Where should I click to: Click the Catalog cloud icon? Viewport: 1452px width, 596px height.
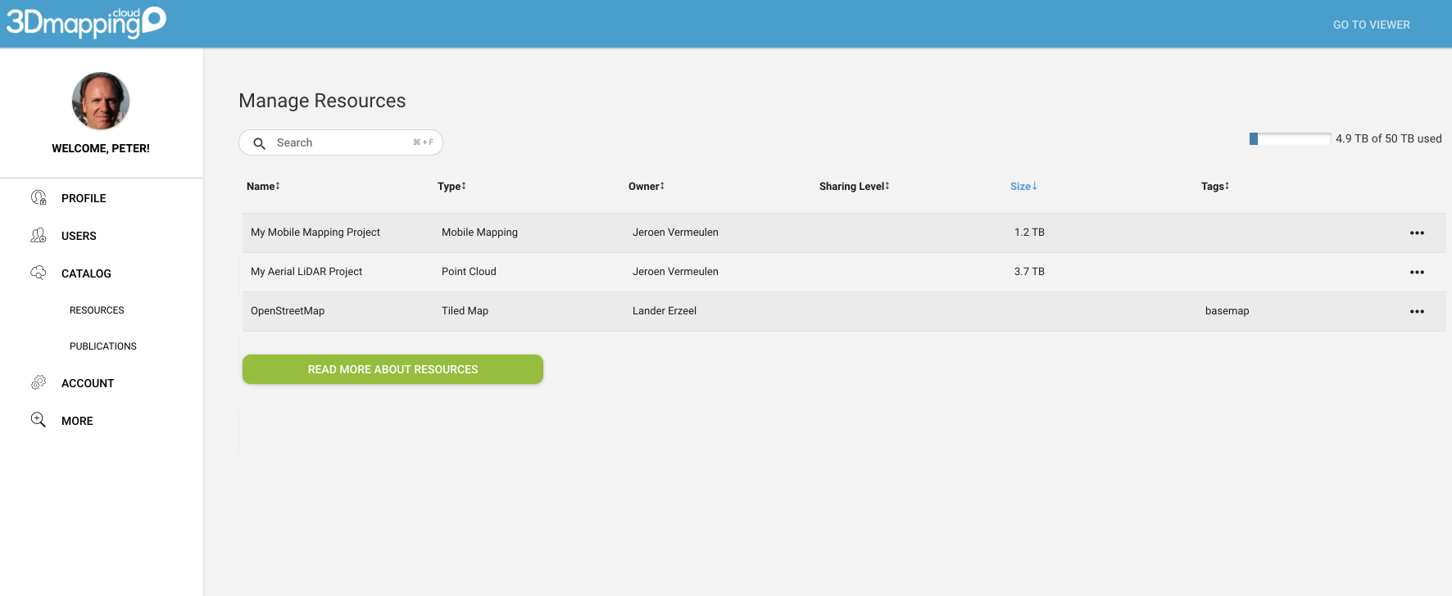39,273
